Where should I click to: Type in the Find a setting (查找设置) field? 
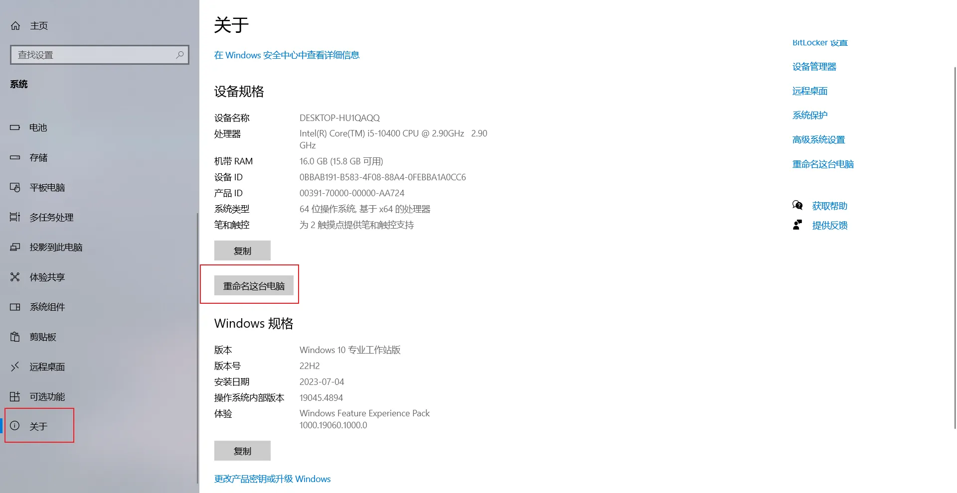click(x=95, y=55)
